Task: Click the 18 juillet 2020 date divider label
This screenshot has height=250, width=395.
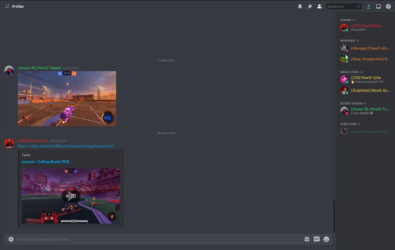Action: (x=167, y=133)
